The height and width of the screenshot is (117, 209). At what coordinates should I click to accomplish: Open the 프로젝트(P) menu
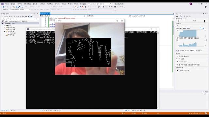(27, 4)
